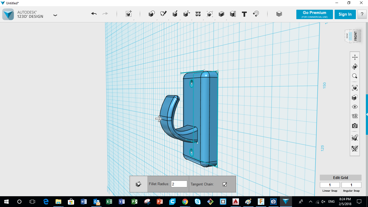Click the Edit Grid button
Viewport: 368px width, 207px height.
341,178
